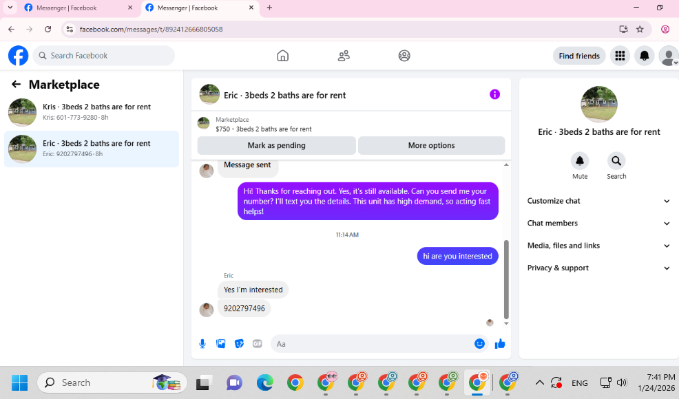Select the Eric 3beds 2 baths conversation
The height and width of the screenshot is (399, 679).
[x=92, y=149]
